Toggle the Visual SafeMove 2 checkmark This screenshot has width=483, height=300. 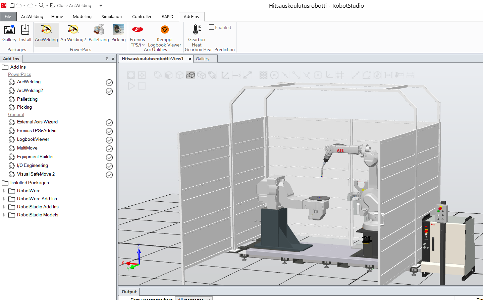[109, 175]
